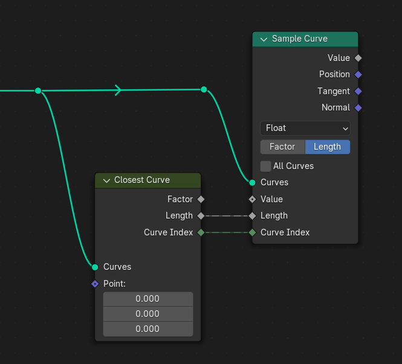Click the Normal output socket

[358, 108]
